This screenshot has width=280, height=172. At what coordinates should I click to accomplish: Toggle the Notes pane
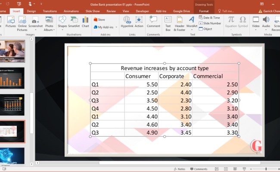point(180,169)
